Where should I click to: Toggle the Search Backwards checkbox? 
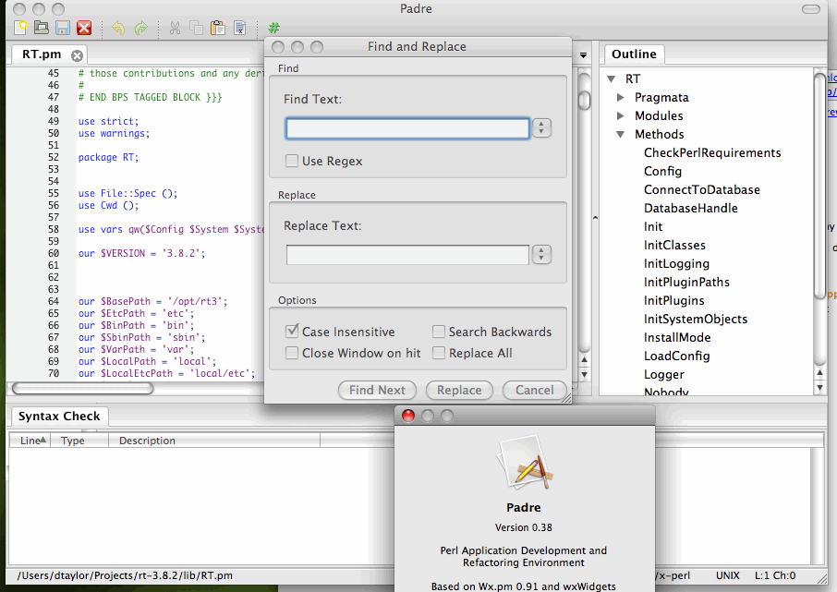440,332
